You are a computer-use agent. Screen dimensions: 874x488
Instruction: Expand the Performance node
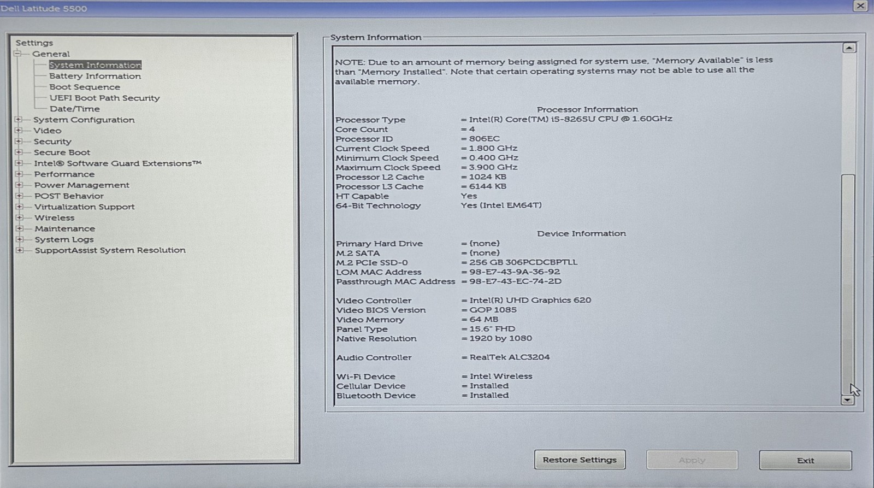click(x=19, y=174)
